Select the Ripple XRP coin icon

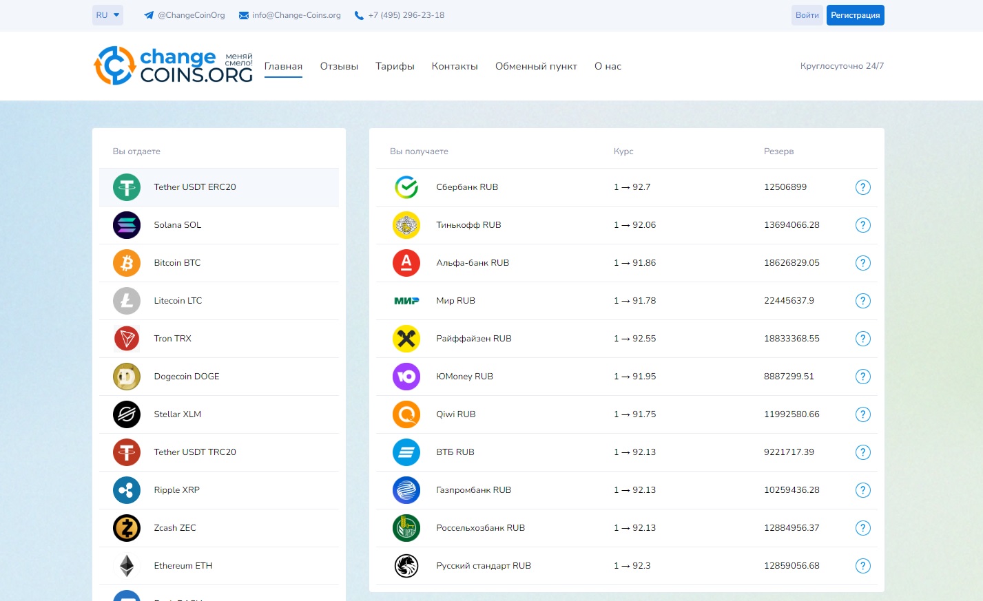127,490
